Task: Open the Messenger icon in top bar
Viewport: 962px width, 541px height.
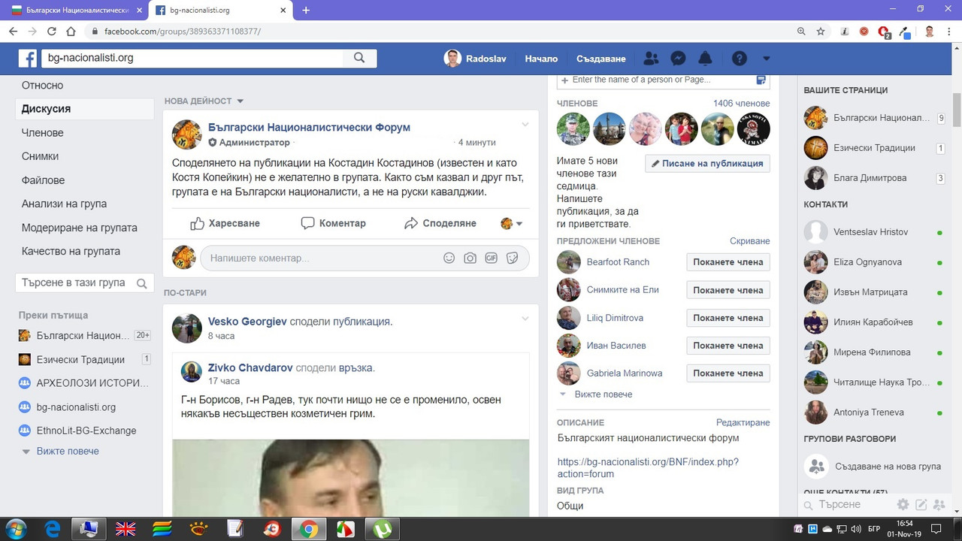Action: pyautogui.click(x=678, y=59)
